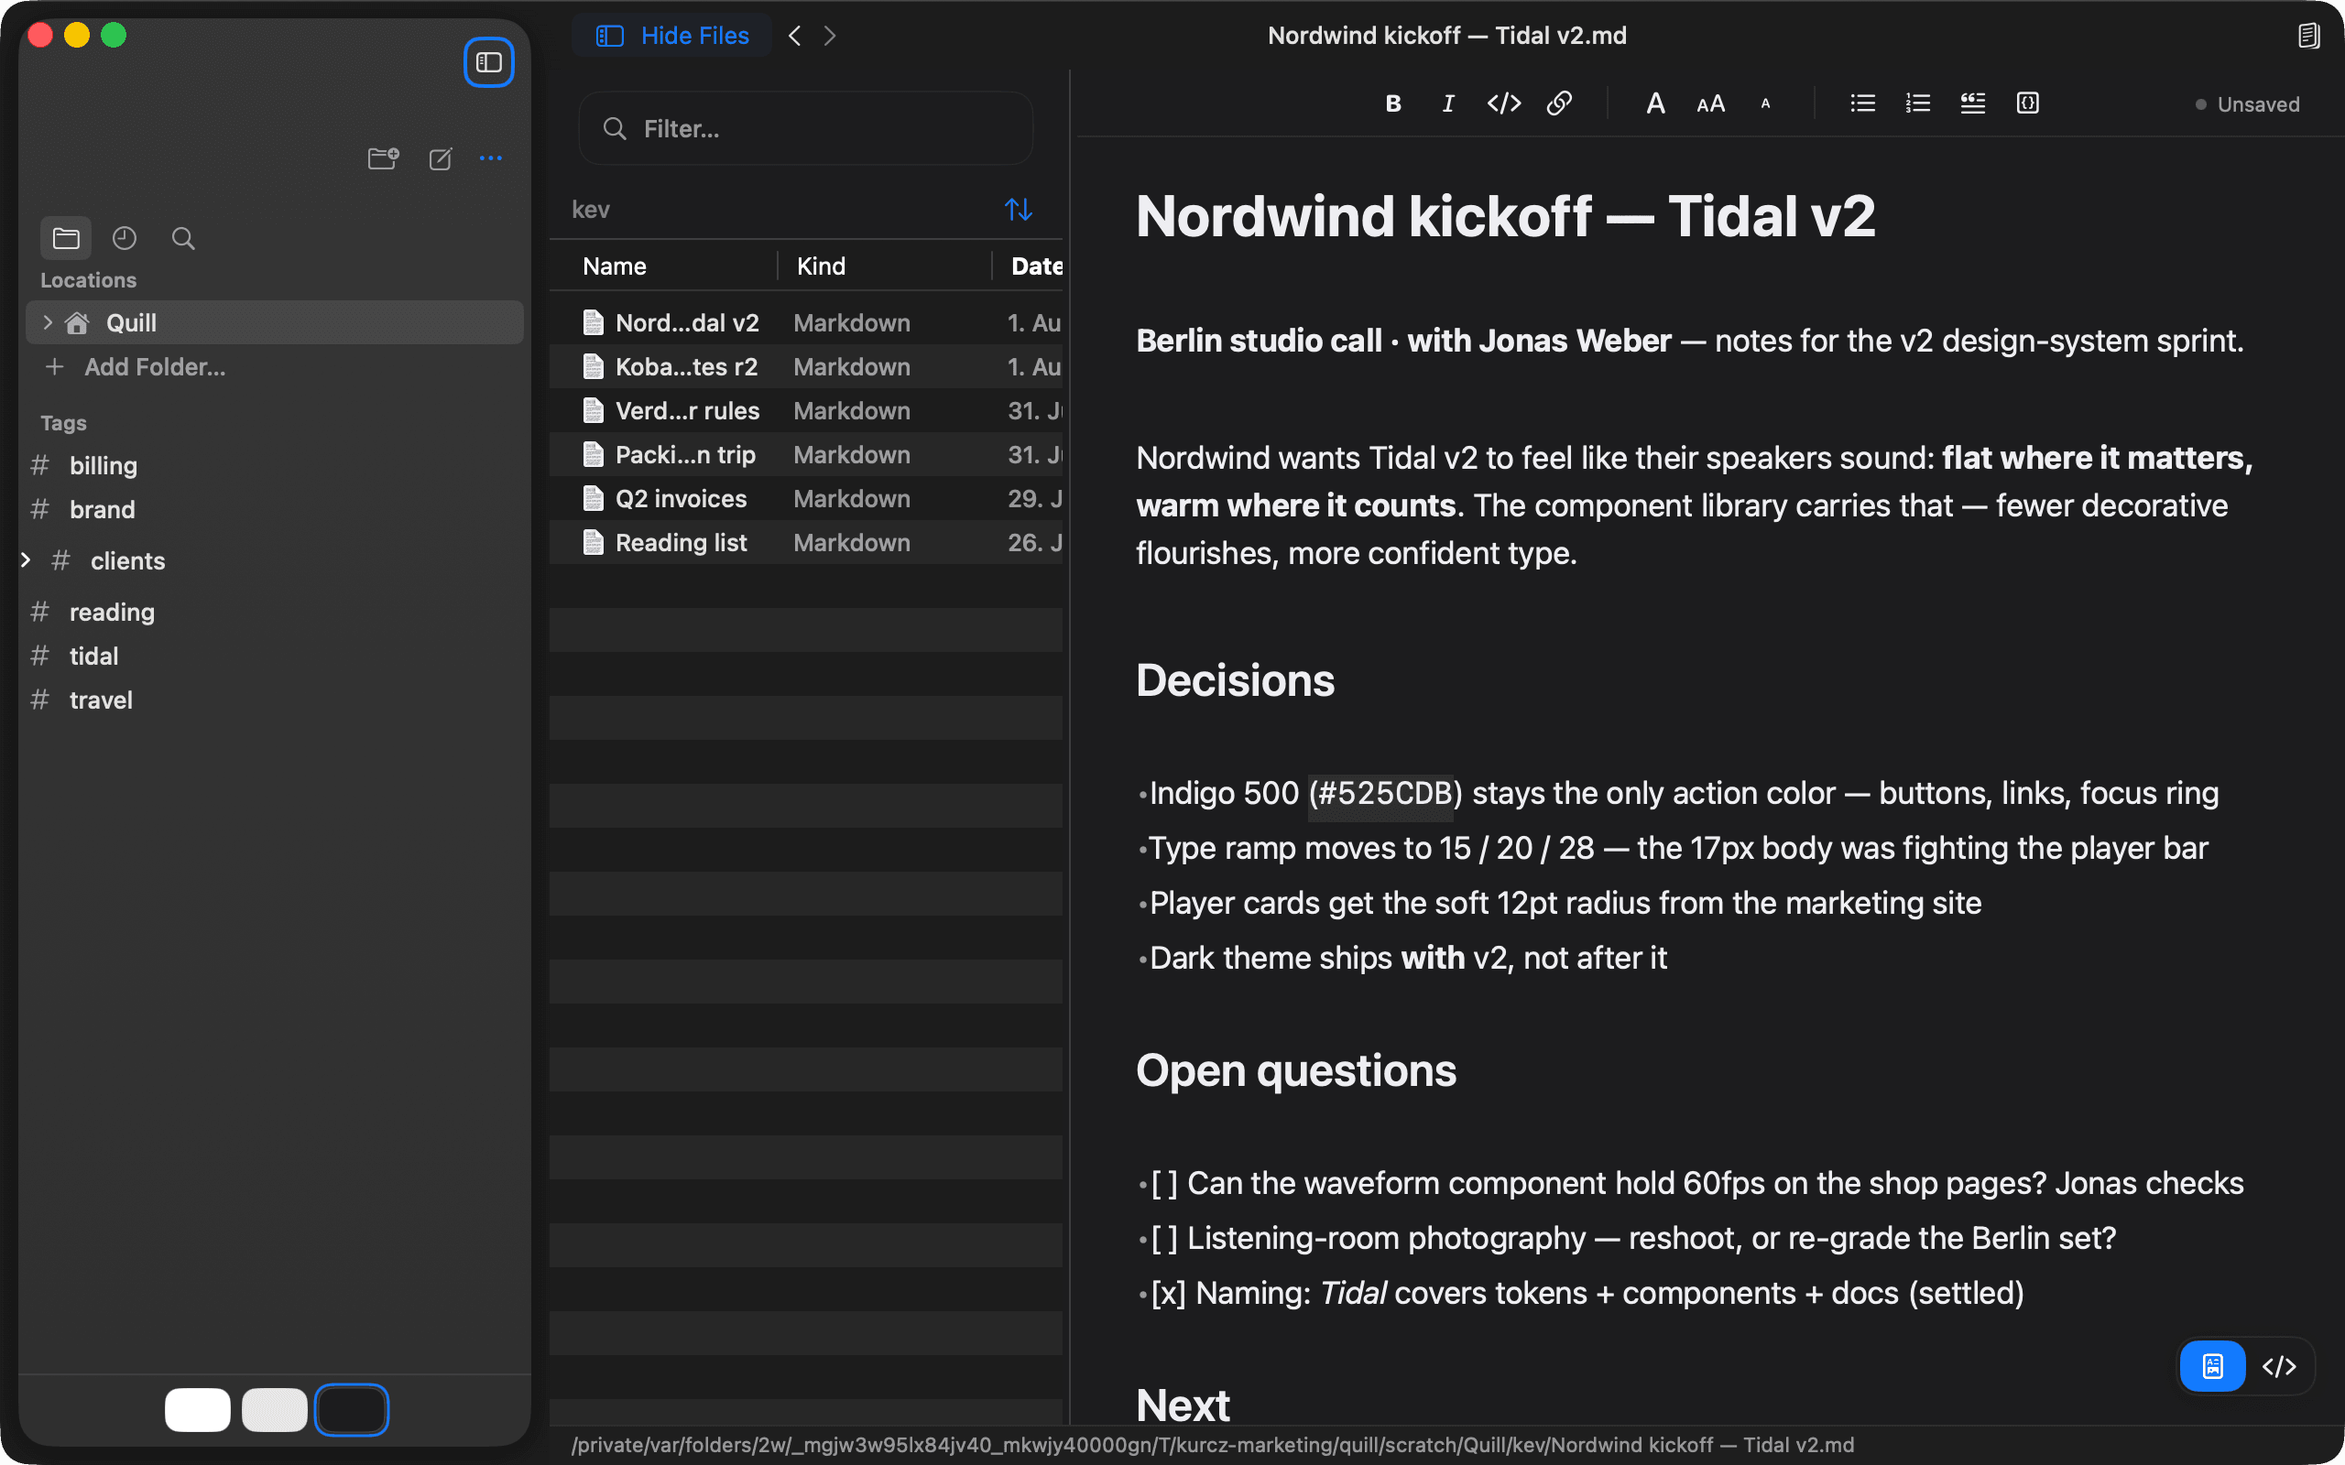Switch to the recent files clock tab
Viewport: 2345px width, 1465px height.
(124, 238)
